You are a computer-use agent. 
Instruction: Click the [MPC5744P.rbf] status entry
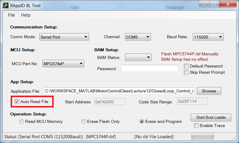pyautogui.click(x=101, y=137)
